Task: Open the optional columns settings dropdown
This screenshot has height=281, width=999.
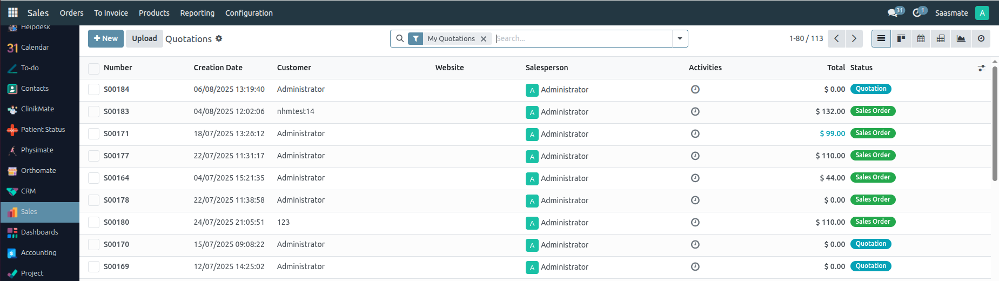Action: click(981, 68)
